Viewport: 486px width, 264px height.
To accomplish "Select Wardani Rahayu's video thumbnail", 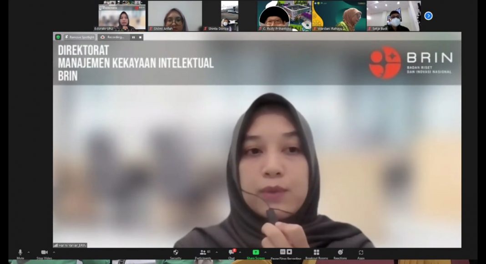I will 339,16.
